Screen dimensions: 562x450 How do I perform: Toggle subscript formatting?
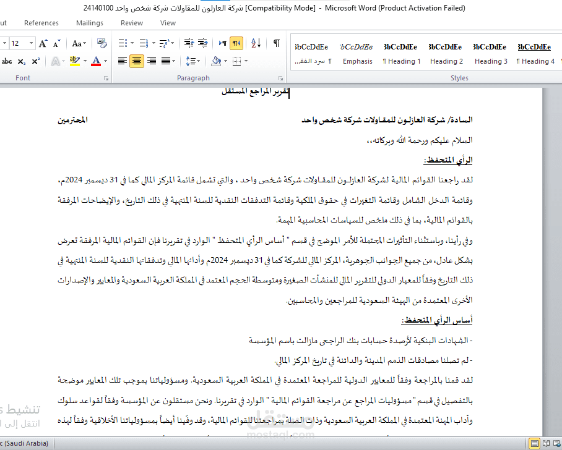tap(22, 62)
